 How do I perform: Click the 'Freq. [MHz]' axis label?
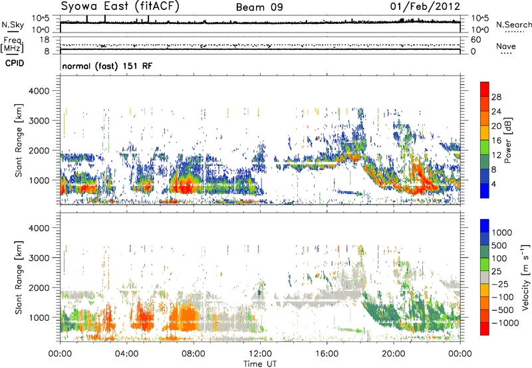pyautogui.click(x=12, y=45)
